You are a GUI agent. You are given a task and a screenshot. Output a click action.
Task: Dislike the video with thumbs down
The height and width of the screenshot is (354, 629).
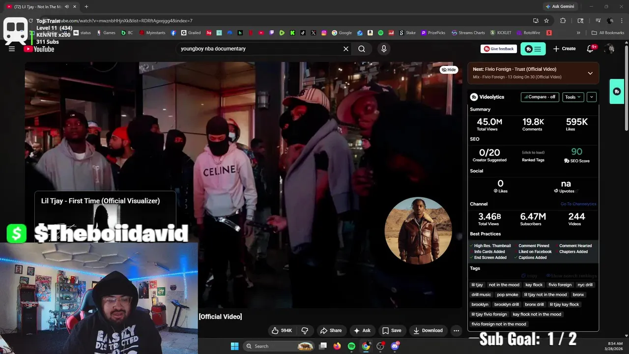[305, 330]
